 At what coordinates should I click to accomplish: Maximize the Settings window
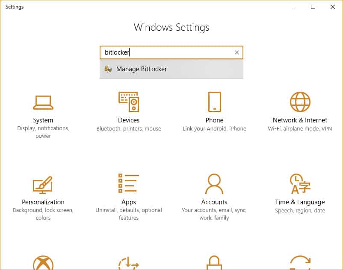coord(313,7)
